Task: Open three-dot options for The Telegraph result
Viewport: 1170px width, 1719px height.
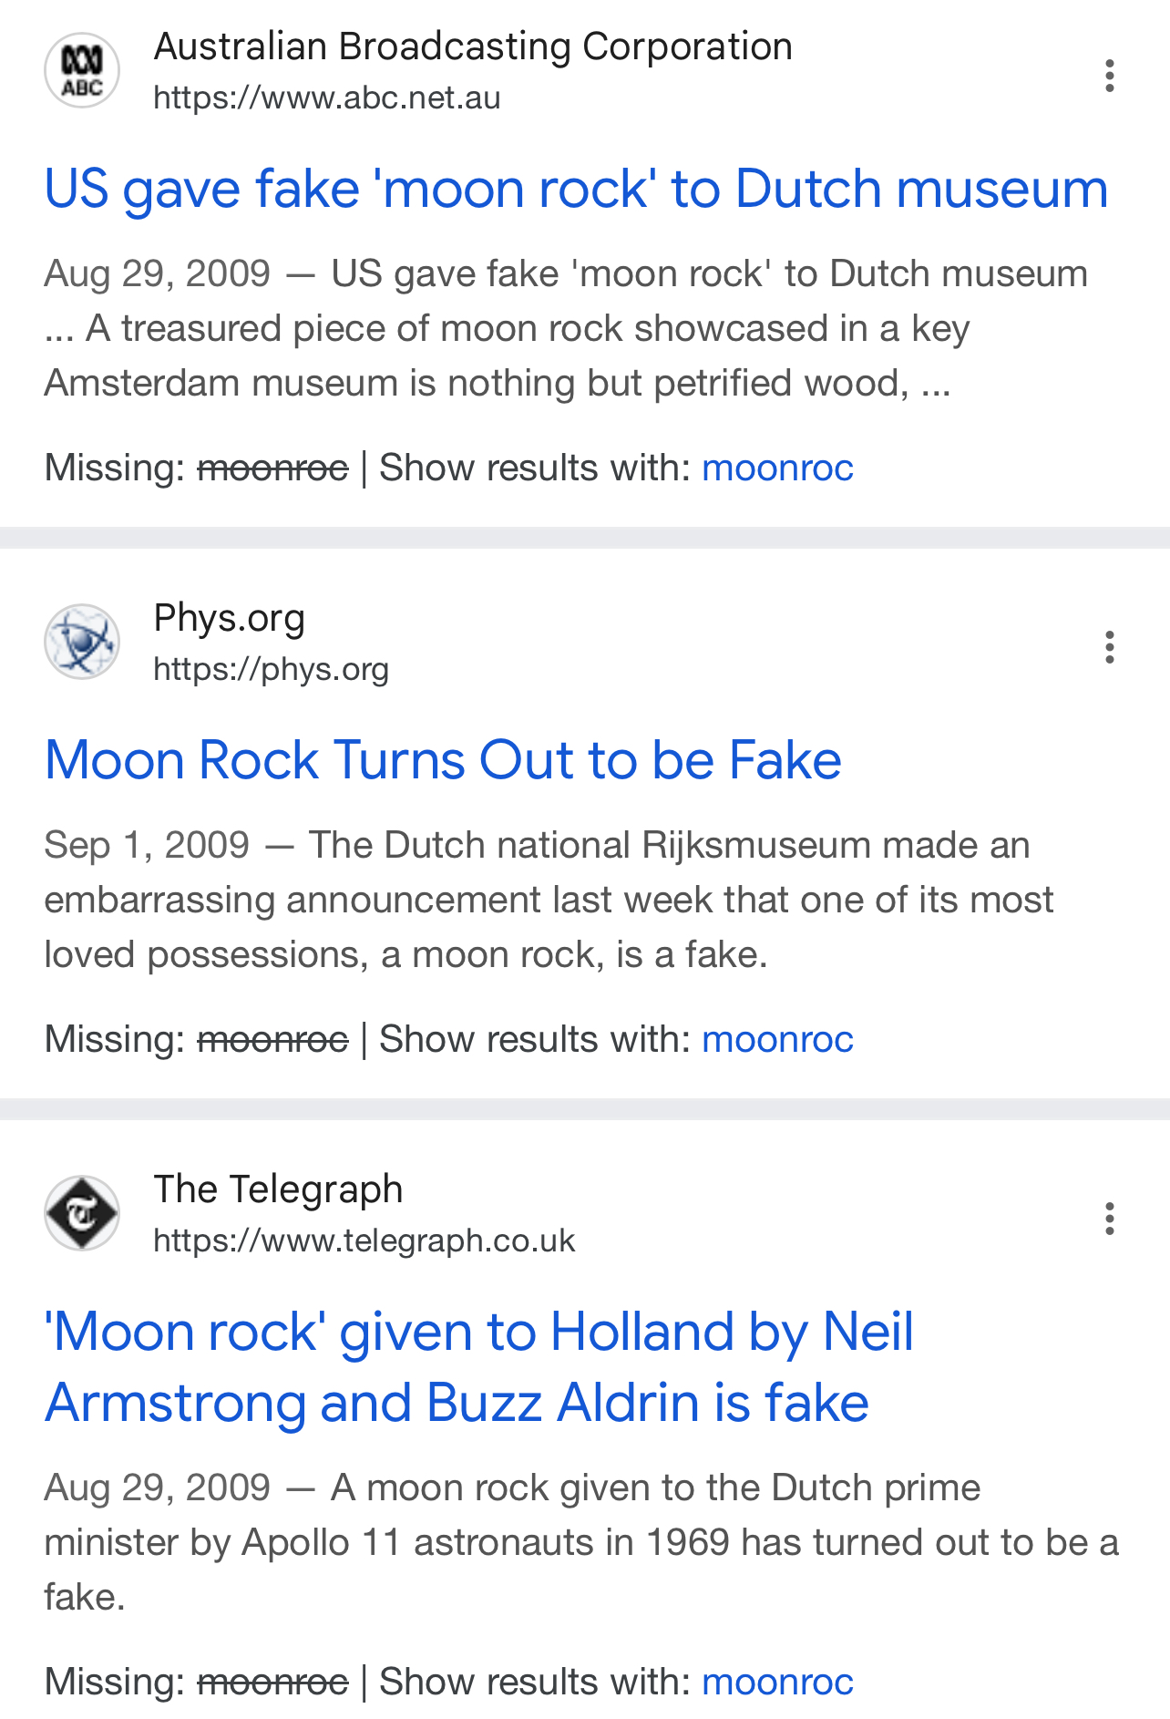Action: click(1109, 1219)
